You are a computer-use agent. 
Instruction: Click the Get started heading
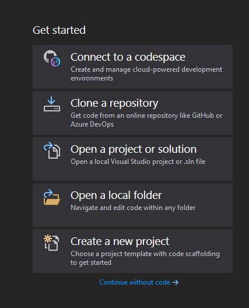(x=59, y=30)
